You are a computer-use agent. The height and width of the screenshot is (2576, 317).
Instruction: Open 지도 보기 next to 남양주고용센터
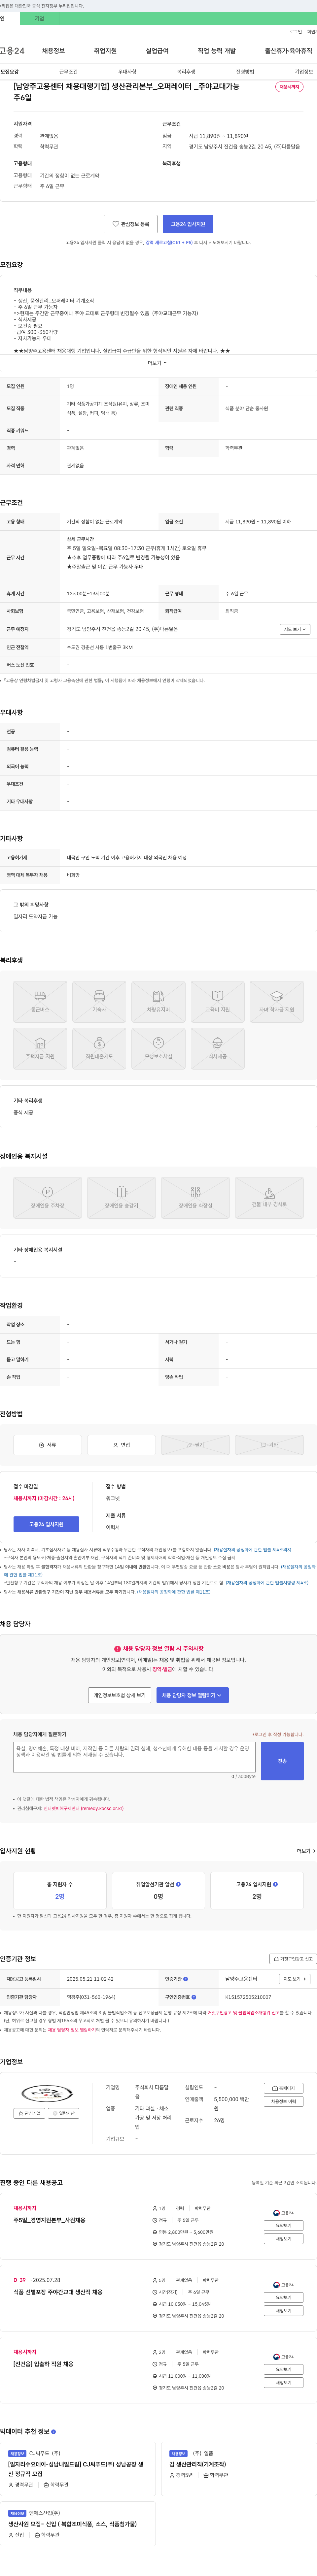(x=294, y=1979)
